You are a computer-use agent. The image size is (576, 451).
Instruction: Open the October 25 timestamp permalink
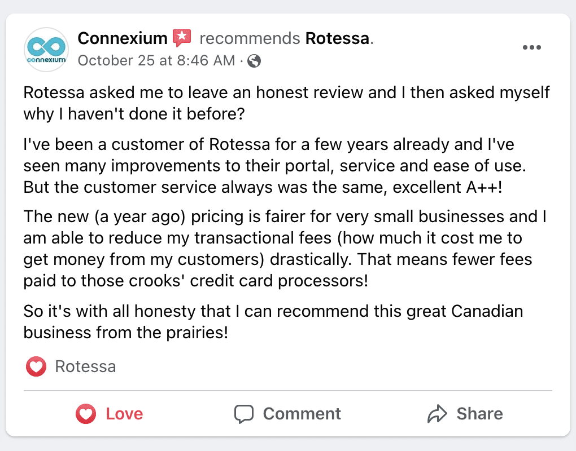point(156,60)
